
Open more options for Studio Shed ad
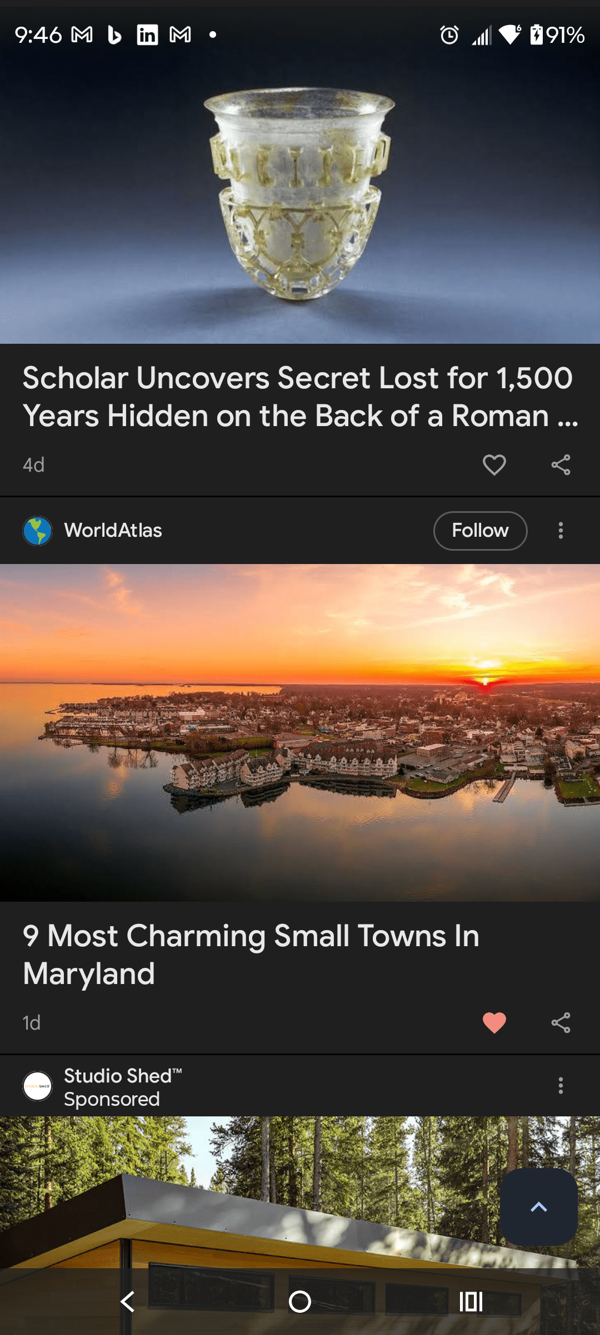coord(561,1085)
